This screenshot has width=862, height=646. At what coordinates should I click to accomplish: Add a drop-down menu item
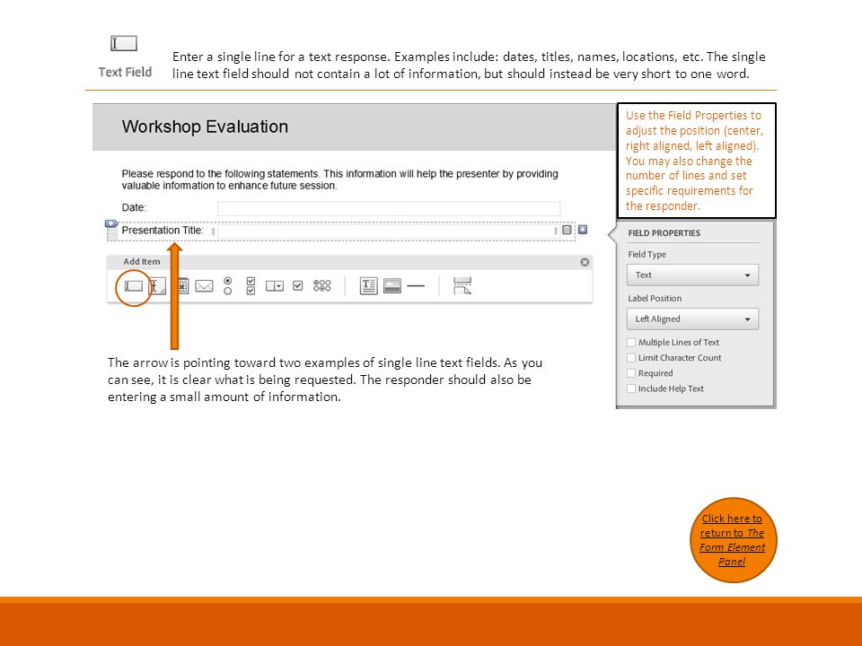(x=275, y=286)
